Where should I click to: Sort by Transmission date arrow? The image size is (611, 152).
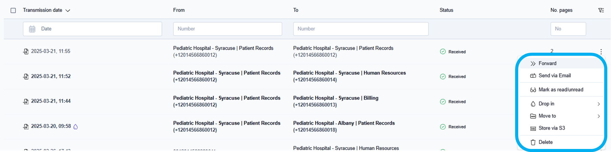pos(68,10)
